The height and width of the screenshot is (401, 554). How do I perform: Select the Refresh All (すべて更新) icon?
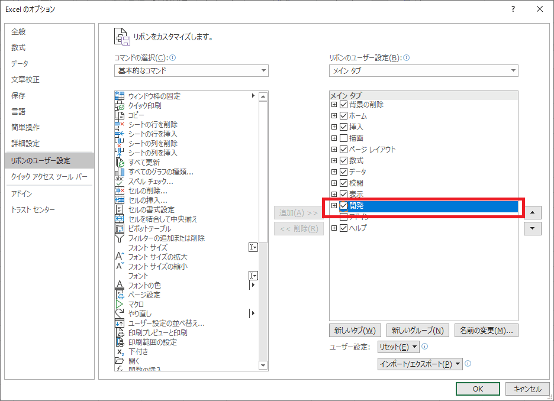120,162
